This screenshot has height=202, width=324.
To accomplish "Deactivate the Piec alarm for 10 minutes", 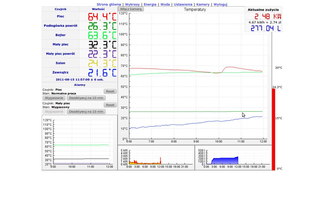I will click(86, 98).
